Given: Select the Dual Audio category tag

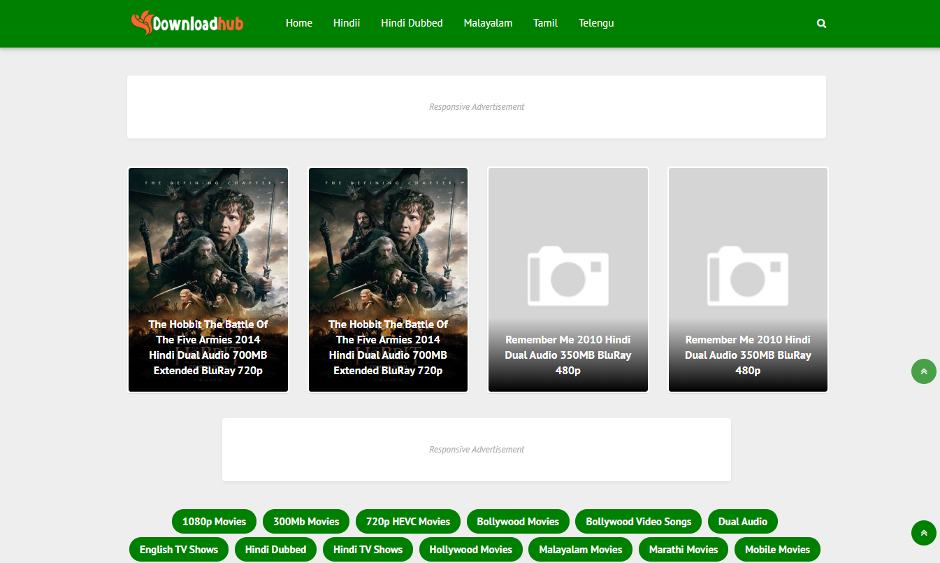Looking at the screenshot, I should pyautogui.click(x=743, y=522).
